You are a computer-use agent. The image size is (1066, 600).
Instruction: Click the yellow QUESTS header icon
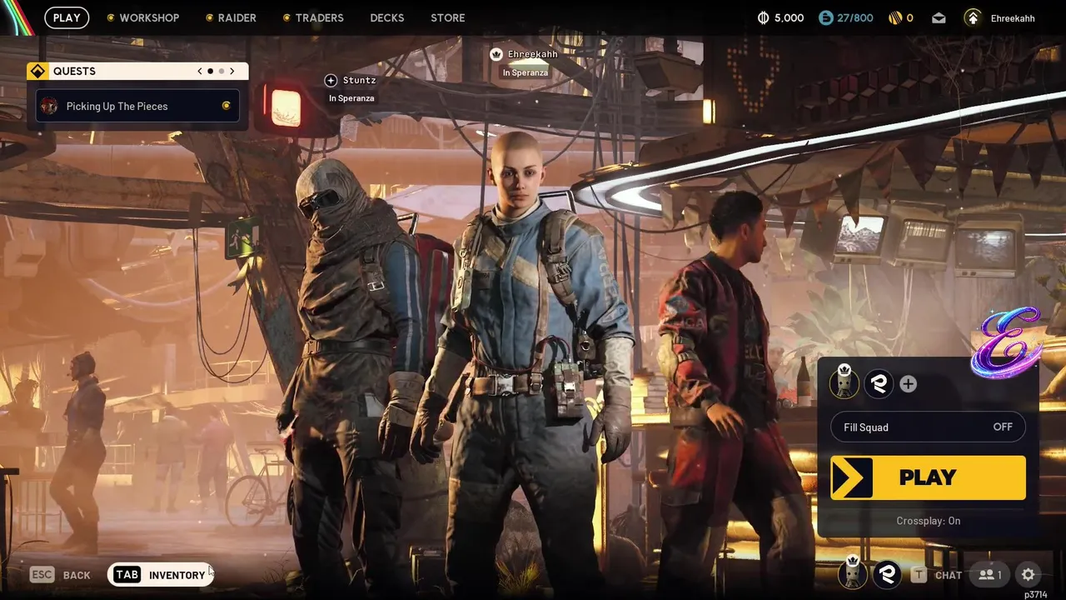click(x=37, y=71)
